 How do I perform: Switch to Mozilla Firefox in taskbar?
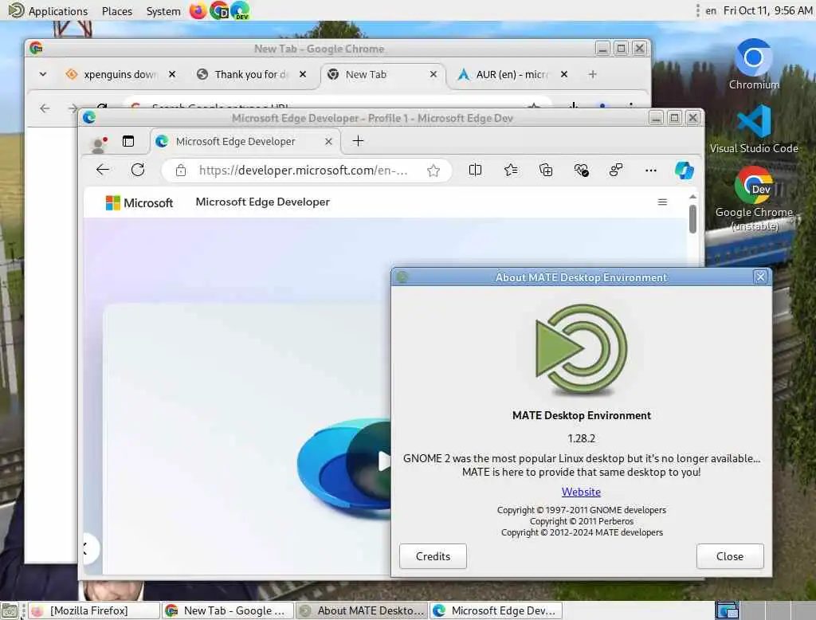tap(94, 610)
